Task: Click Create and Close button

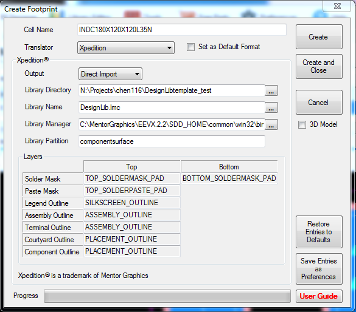Action: pos(319,66)
